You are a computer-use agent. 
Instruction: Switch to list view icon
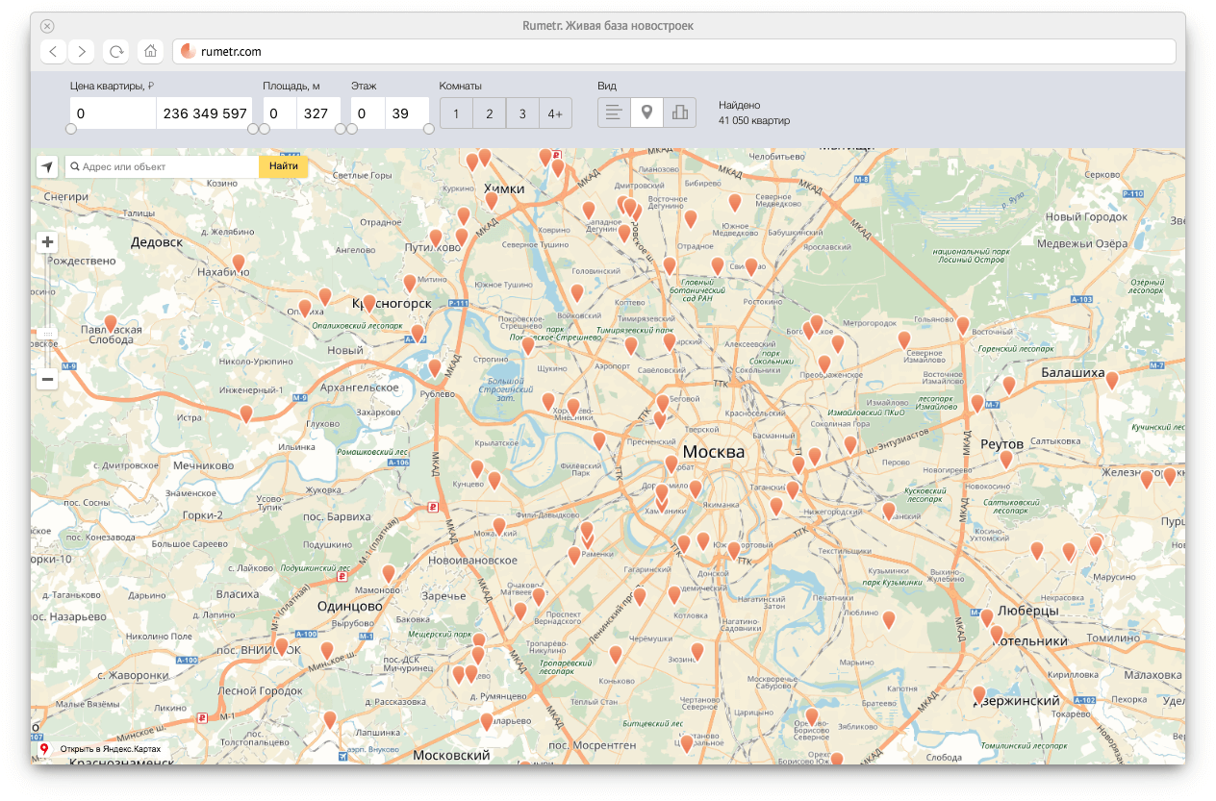[614, 113]
